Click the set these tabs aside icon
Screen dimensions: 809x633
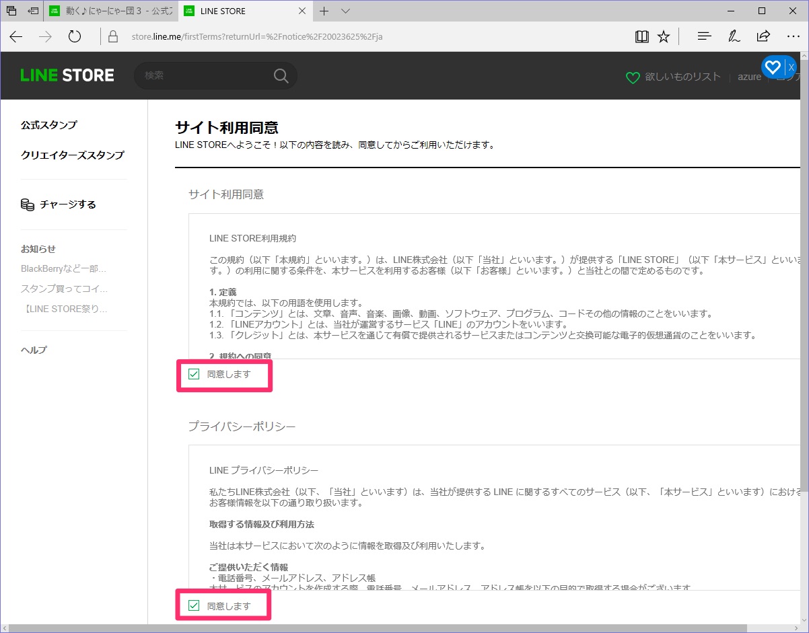tap(33, 11)
